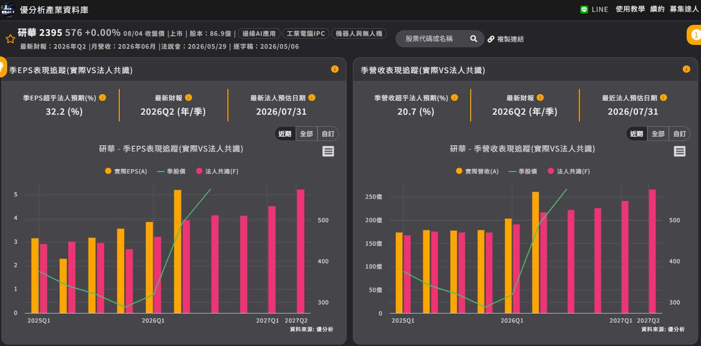701x346 pixels.
Task: Select the 近期 range tab in EPS panel
Action: point(285,134)
